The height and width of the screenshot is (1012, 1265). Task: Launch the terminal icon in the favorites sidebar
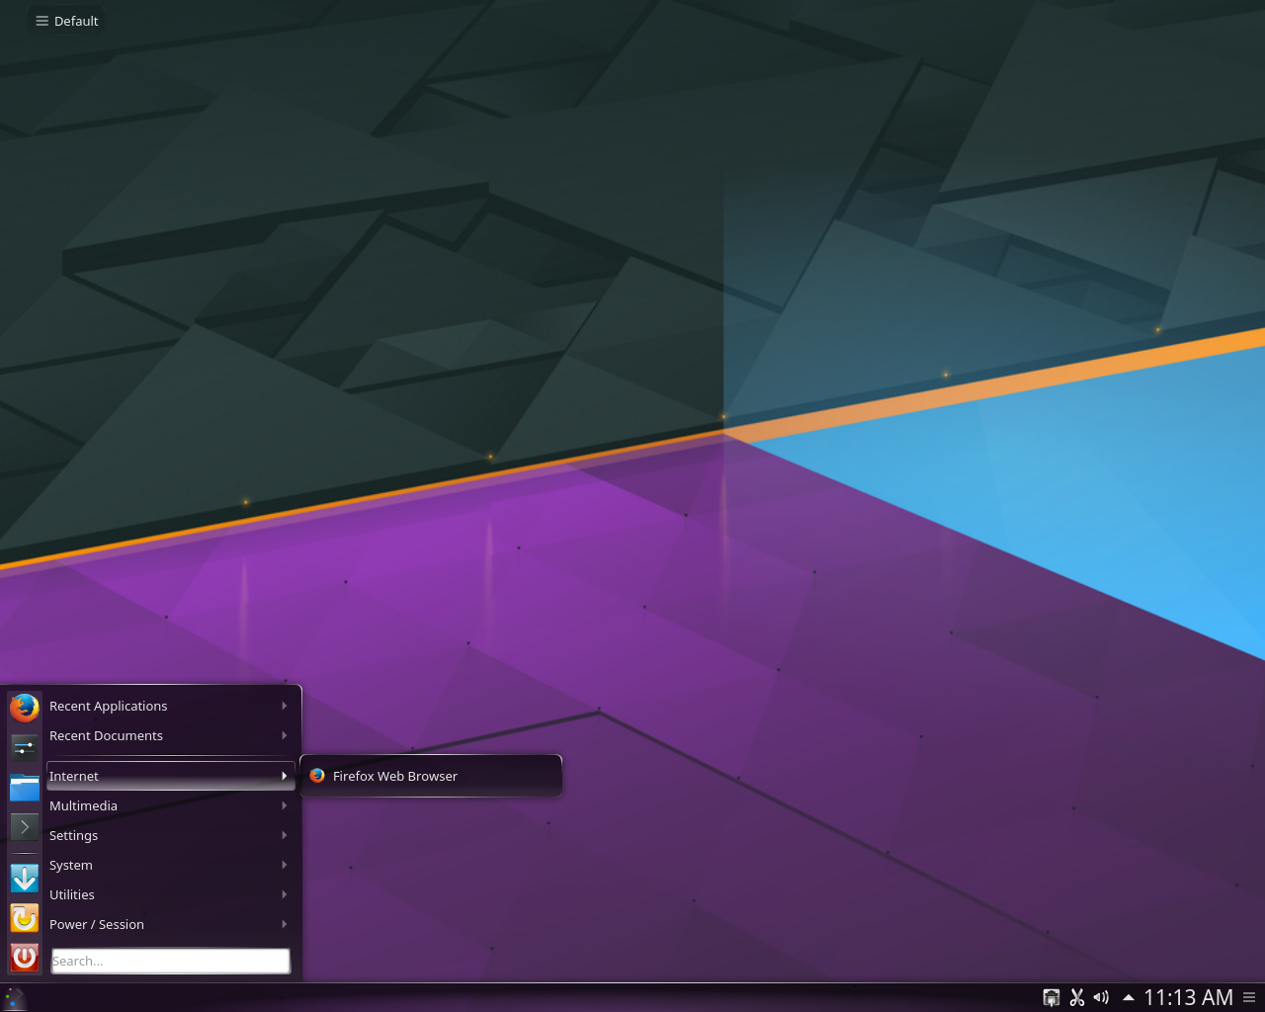tap(25, 827)
